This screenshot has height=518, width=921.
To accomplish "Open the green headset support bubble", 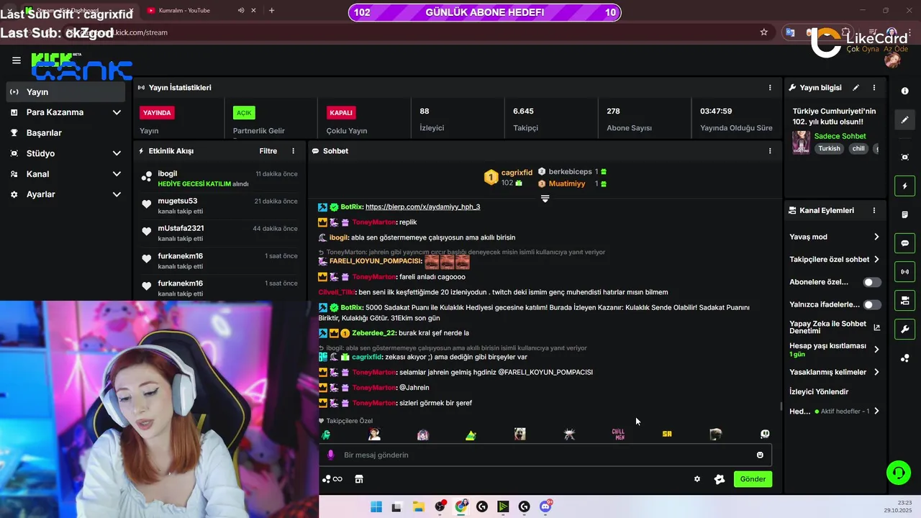I will 898,473.
